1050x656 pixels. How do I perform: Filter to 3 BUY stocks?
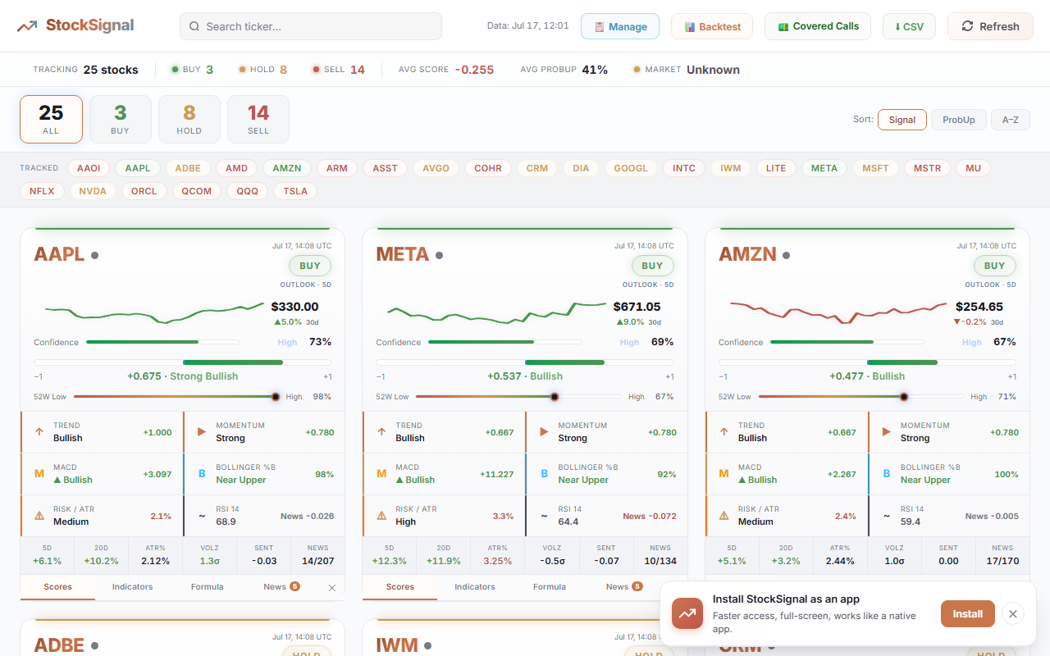point(120,119)
